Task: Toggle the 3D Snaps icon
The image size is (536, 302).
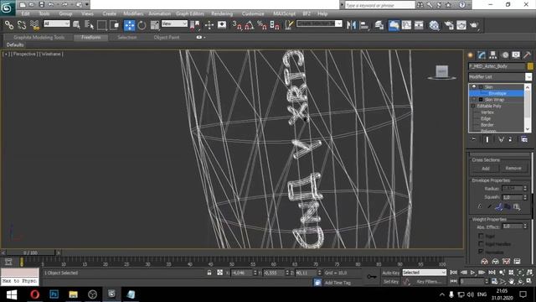Action: coord(237,25)
